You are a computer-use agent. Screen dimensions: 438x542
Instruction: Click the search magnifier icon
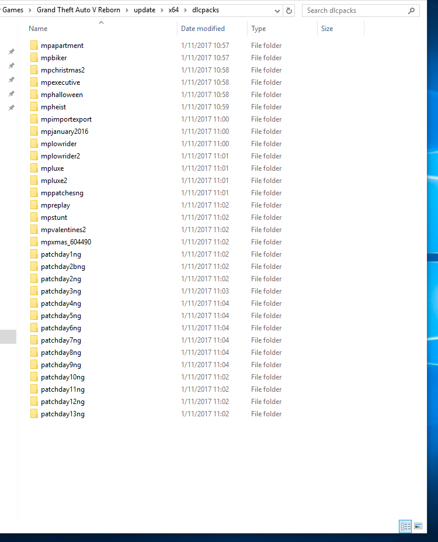(x=411, y=11)
